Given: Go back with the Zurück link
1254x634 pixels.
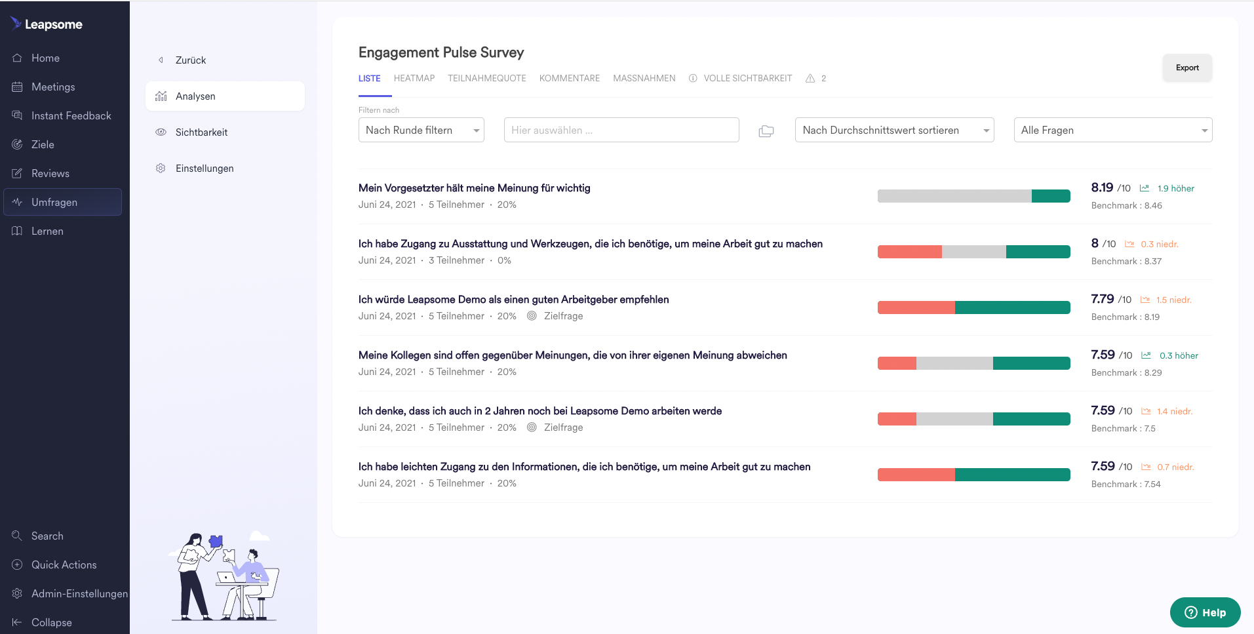Looking at the screenshot, I should [x=190, y=60].
